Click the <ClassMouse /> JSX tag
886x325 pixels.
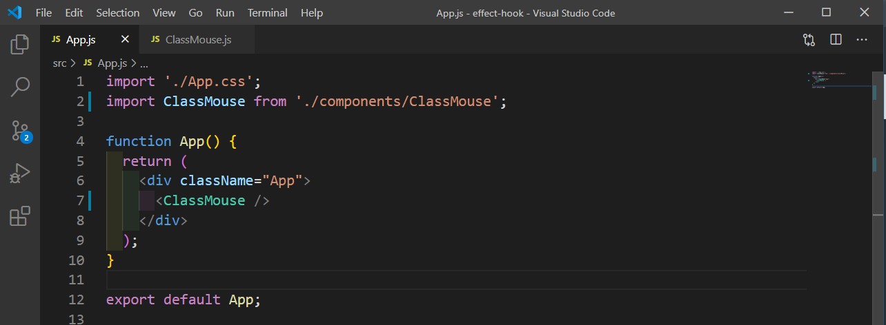click(x=213, y=201)
